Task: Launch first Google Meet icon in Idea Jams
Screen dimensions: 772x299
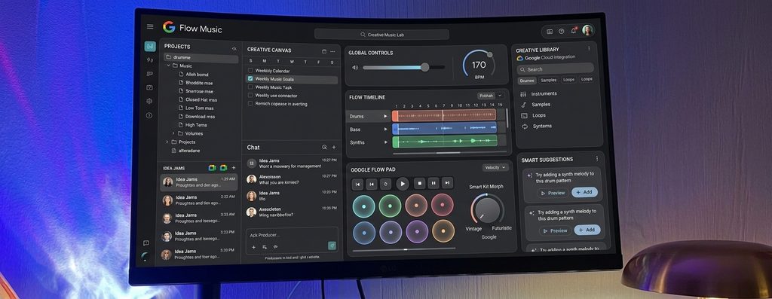Action: click(x=212, y=168)
